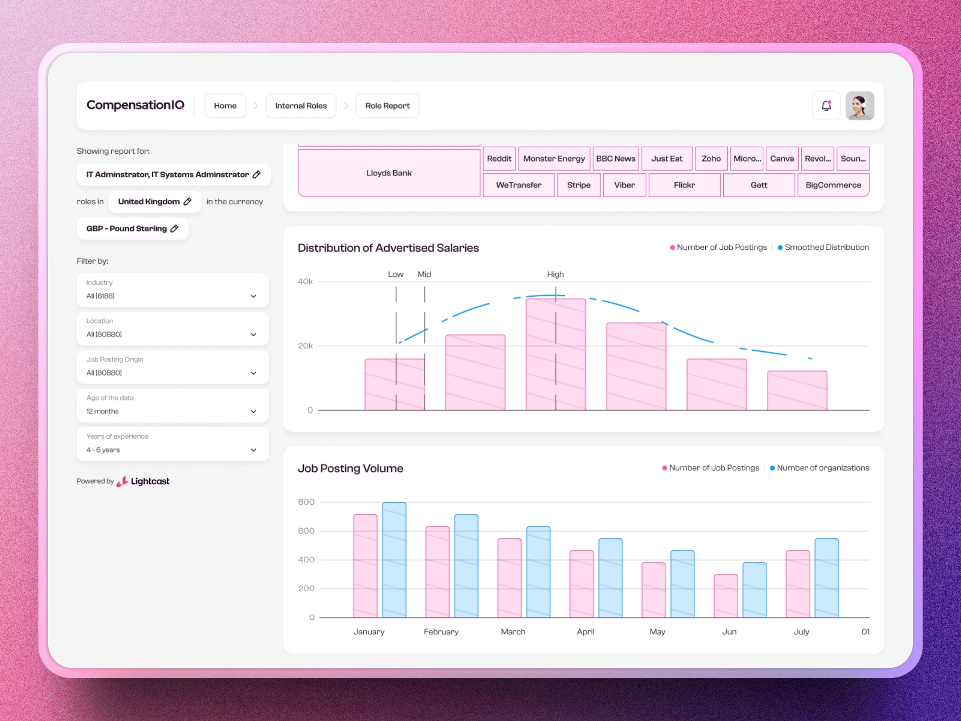Image resolution: width=961 pixels, height=721 pixels.
Task: Expand the Job Posting Origin dropdown
Action: [x=173, y=367]
